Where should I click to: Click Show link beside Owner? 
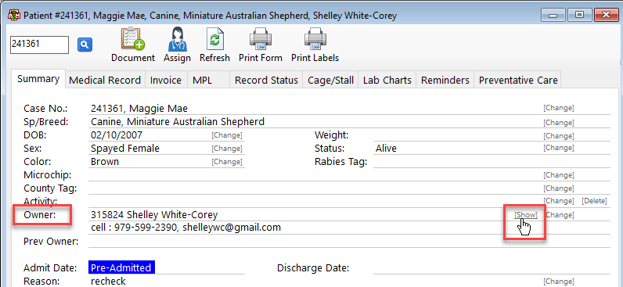pos(526,215)
